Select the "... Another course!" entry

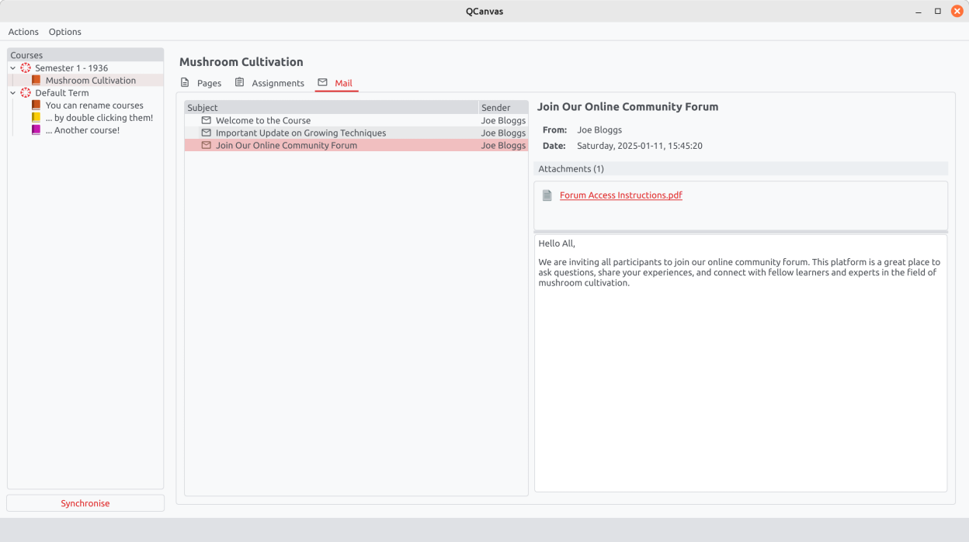[x=82, y=130]
